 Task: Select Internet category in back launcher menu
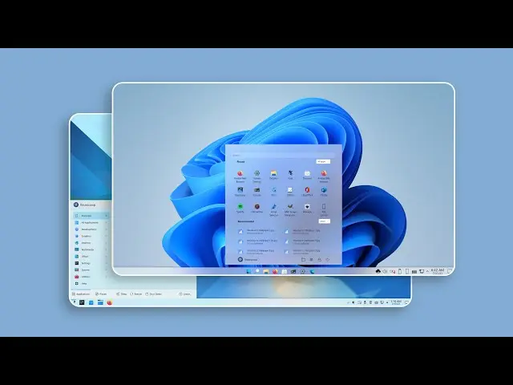click(91, 243)
